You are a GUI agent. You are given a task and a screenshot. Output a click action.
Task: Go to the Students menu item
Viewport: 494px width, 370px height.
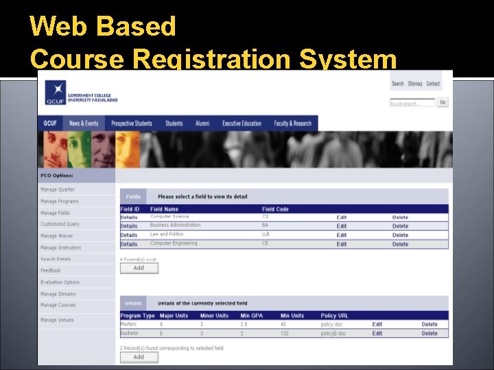pos(174,123)
